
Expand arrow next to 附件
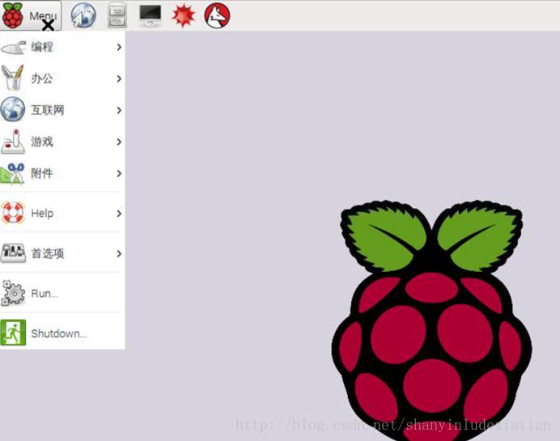coord(119,173)
